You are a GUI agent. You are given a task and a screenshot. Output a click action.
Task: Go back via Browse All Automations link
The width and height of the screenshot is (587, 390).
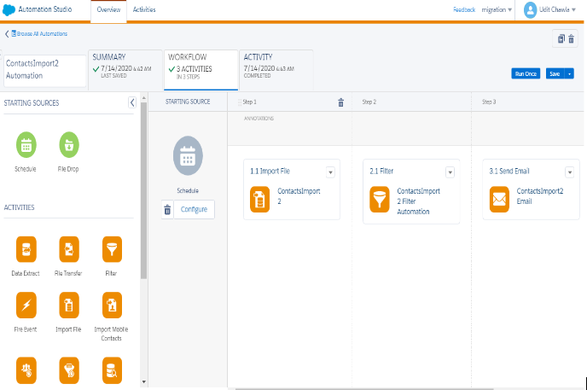(x=39, y=34)
